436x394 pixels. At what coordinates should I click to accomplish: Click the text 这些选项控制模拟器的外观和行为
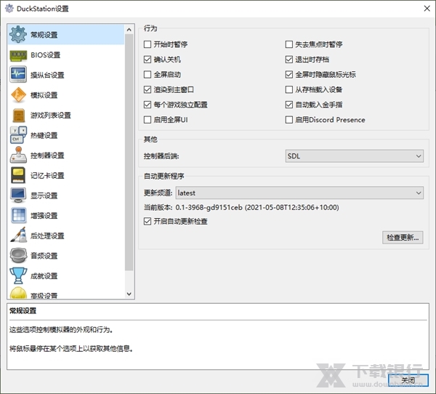click(61, 330)
